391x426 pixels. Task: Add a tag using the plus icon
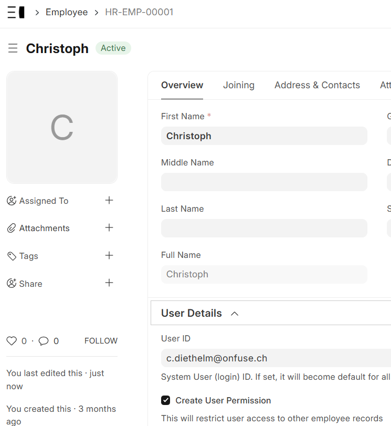(x=109, y=255)
